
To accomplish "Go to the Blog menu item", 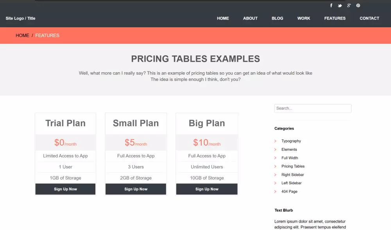I will pyautogui.click(x=277, y=18).
